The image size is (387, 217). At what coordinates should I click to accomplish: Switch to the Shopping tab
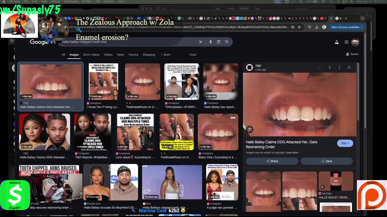click(149, 55)
